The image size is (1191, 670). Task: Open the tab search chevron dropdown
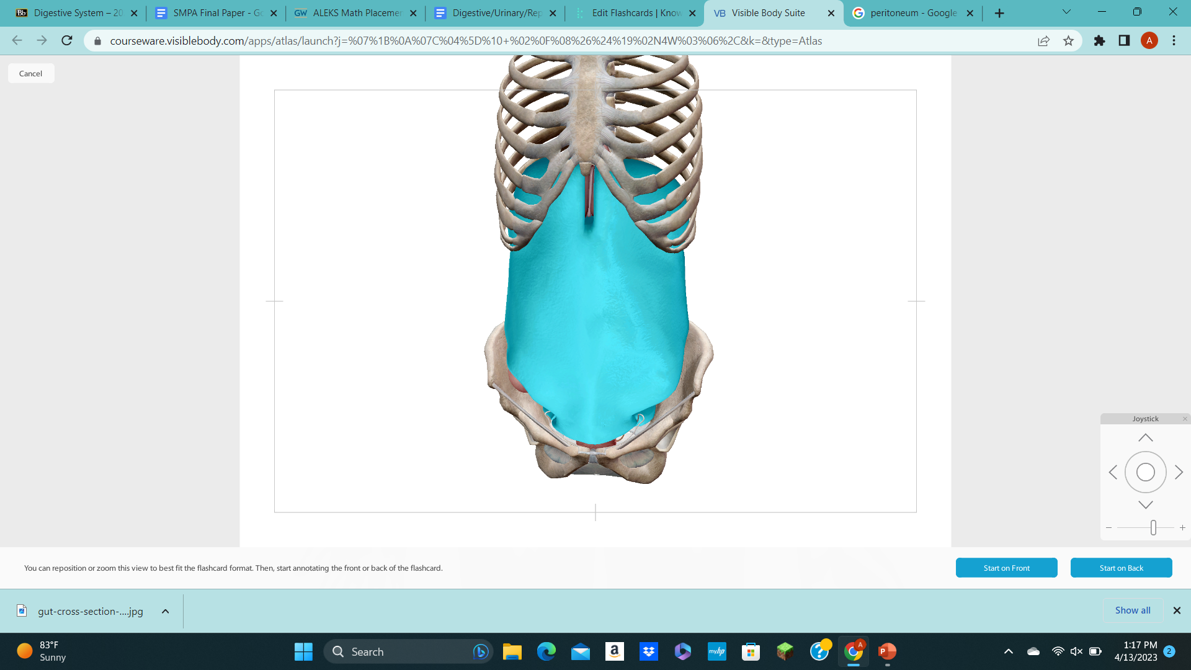coord(1066,11)
